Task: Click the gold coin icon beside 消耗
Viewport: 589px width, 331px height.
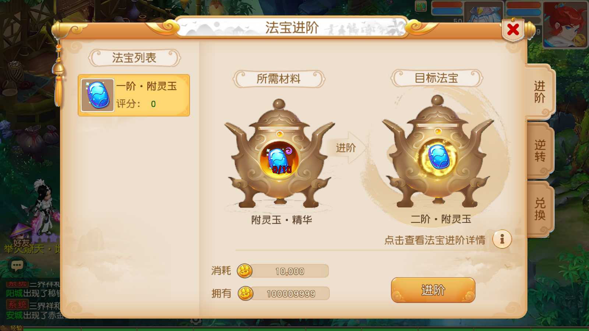Action: (245, 271)
